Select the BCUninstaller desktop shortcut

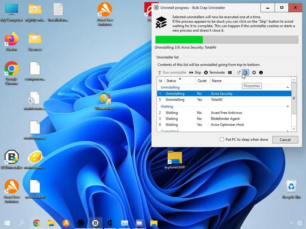(12, 160)
